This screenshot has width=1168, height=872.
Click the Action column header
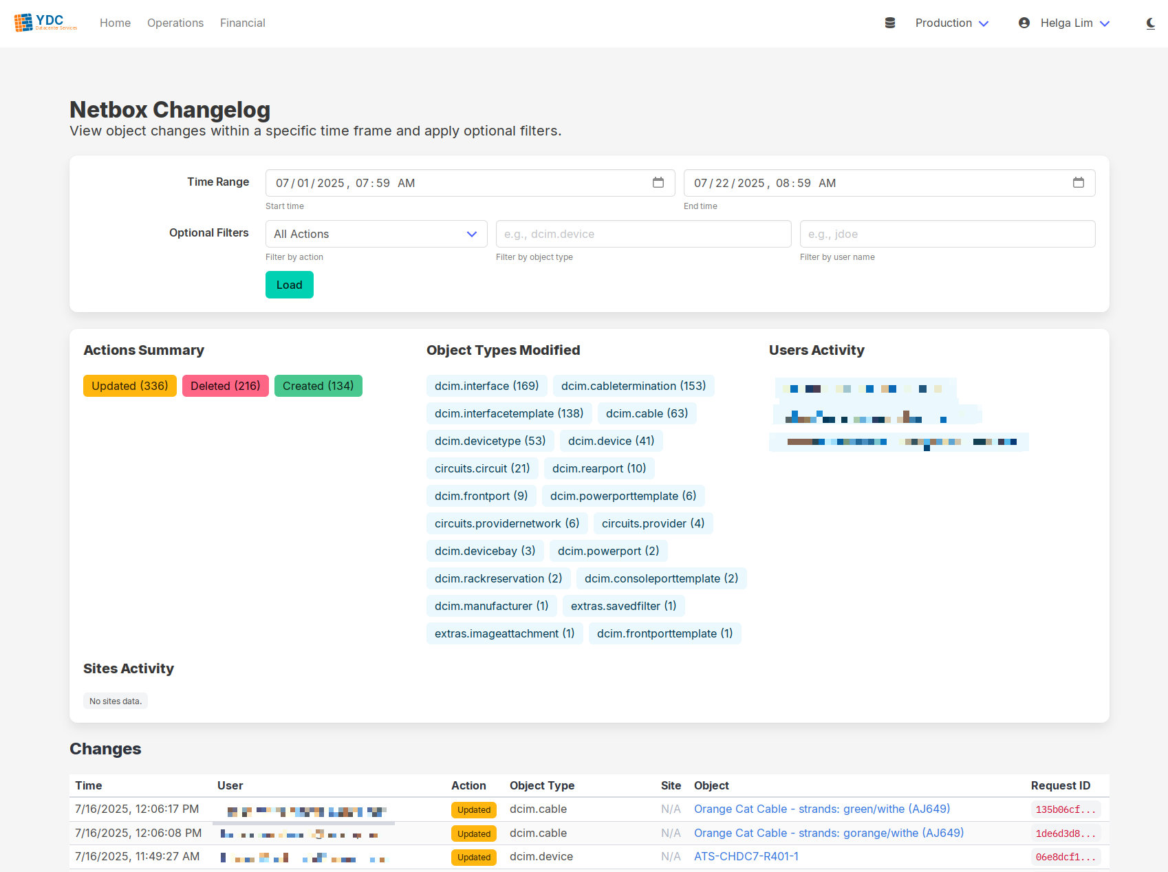(x=468, y=785)
